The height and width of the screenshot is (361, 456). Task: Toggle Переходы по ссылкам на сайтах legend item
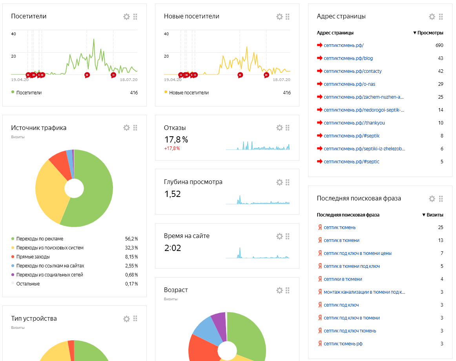coord(48,266)
